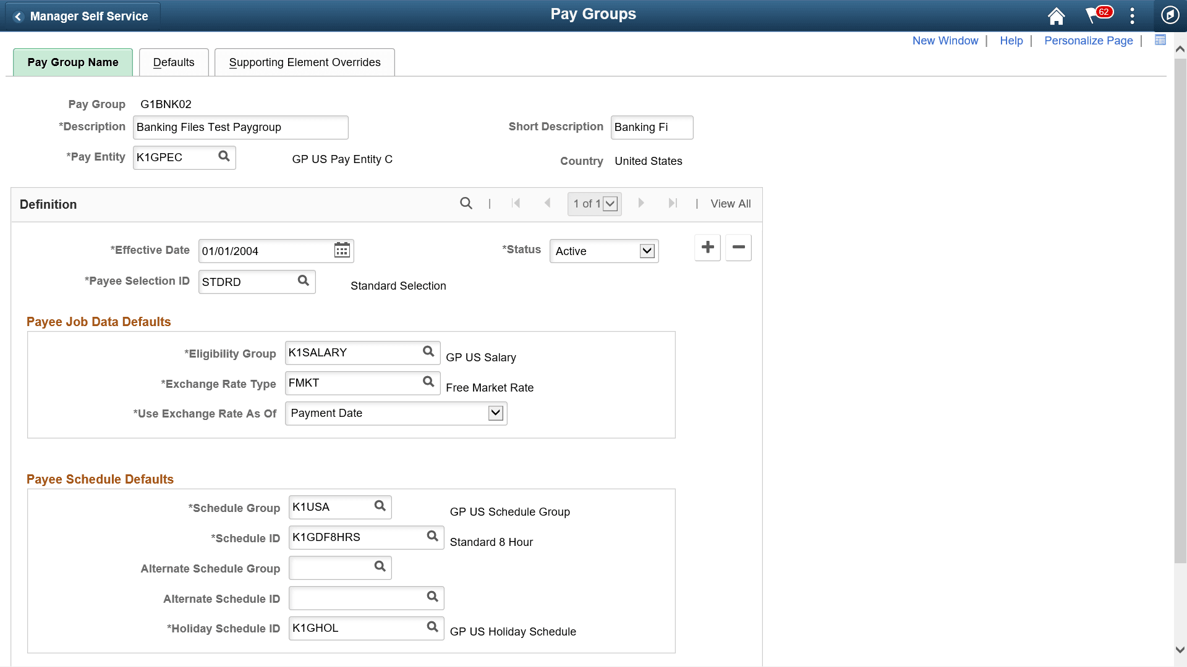
Task: Open the Status dropdown showing Active
Action: click(647, 251)
